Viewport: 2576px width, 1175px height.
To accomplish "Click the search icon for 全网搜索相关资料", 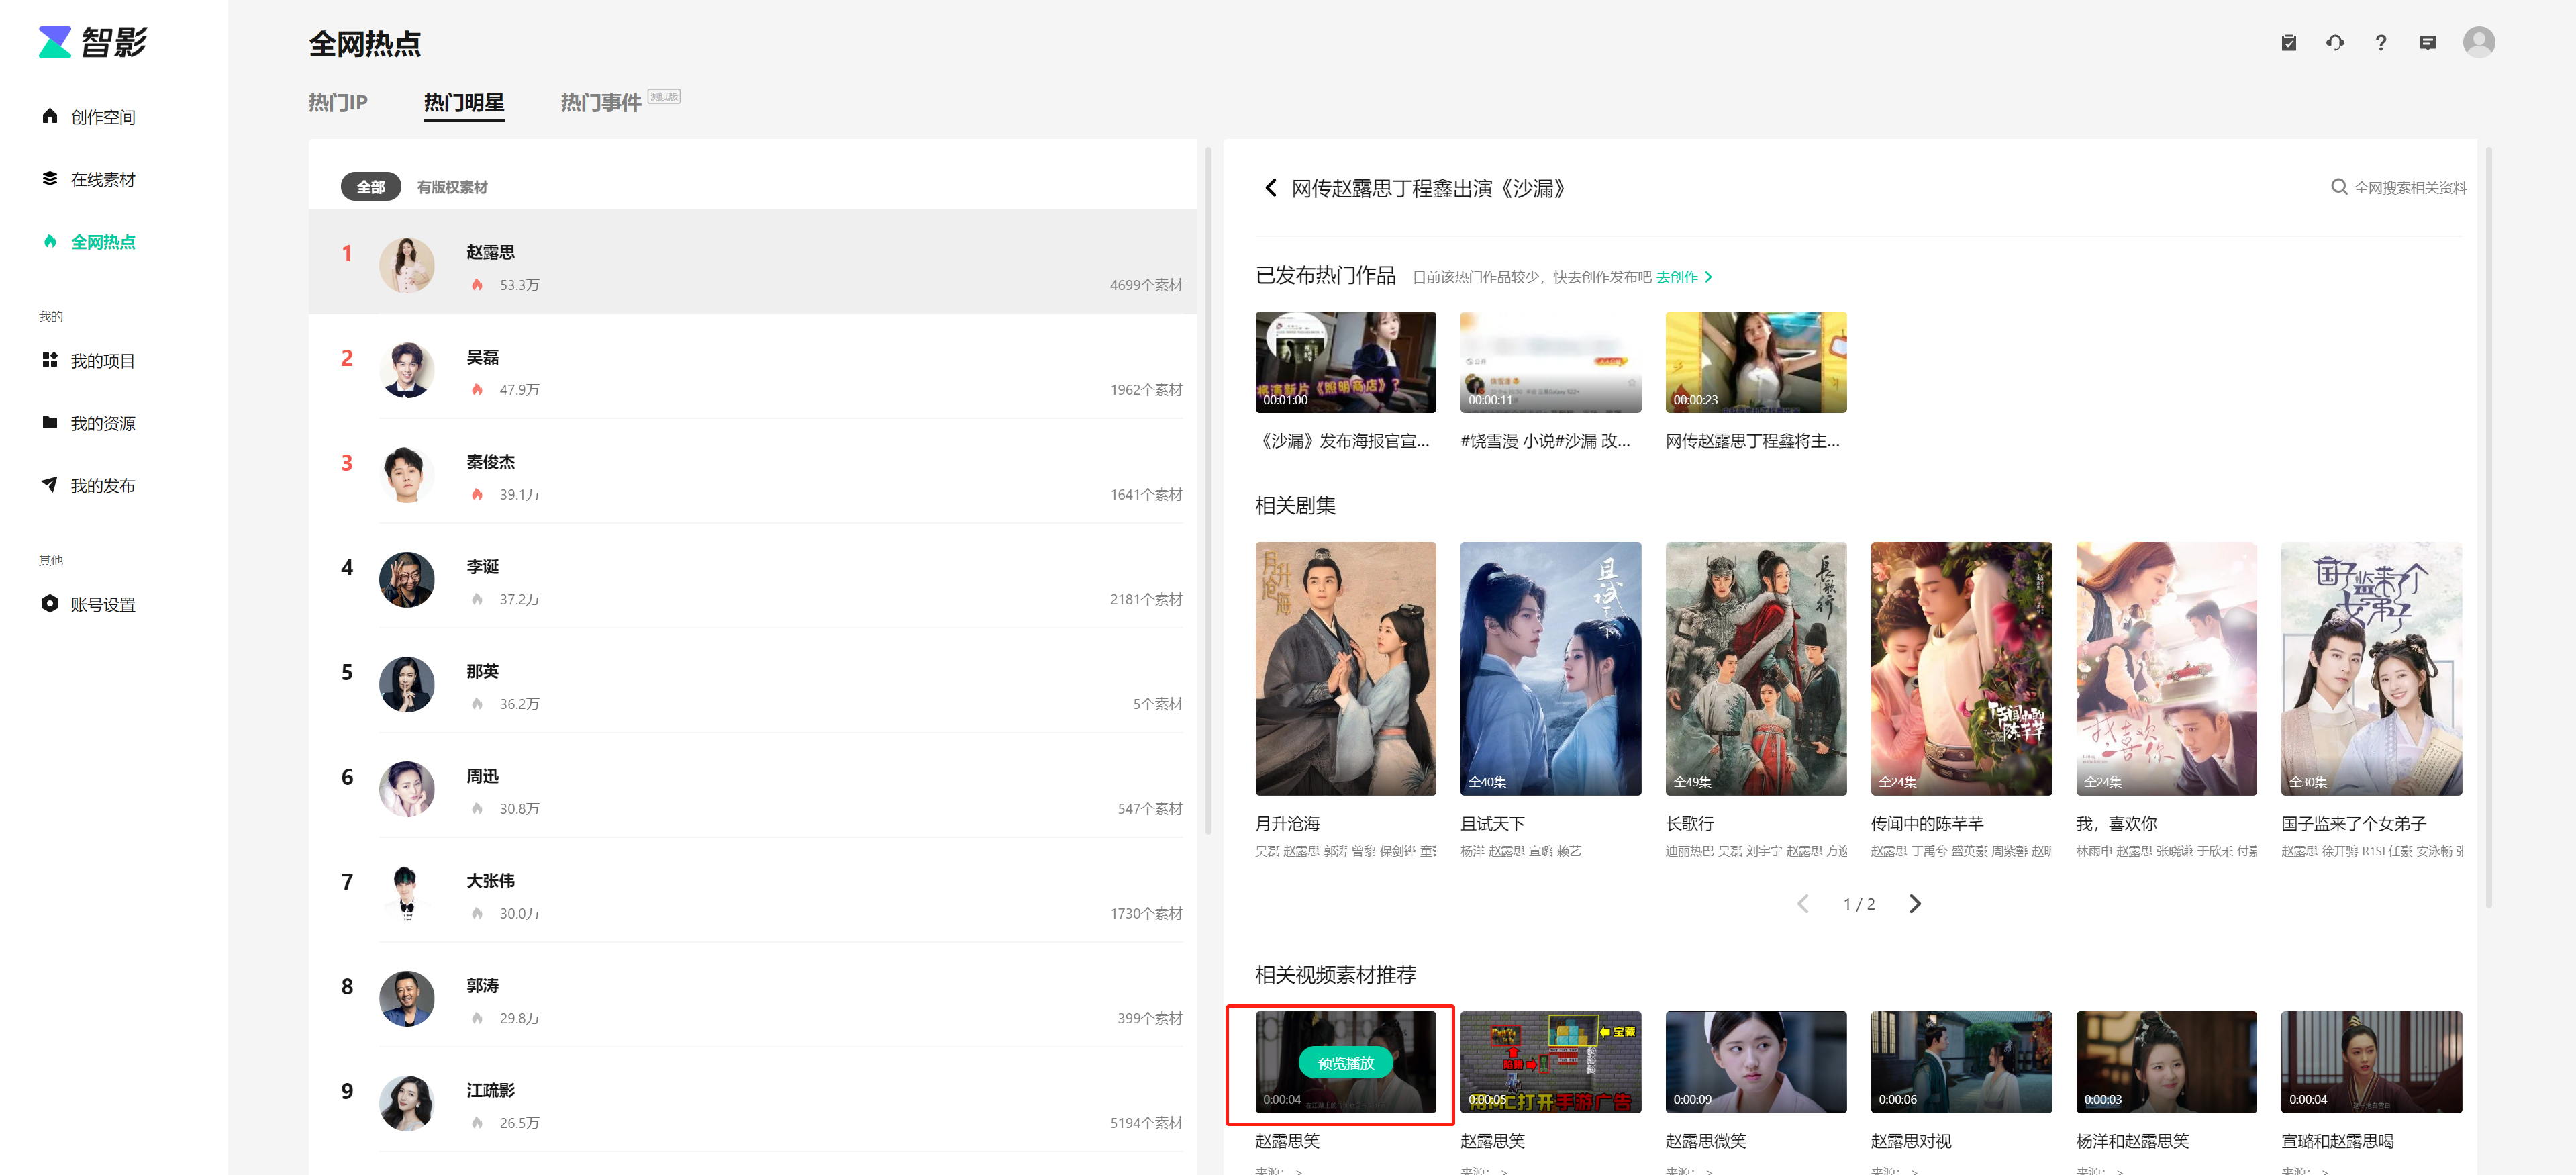I will click(2338, 187).
